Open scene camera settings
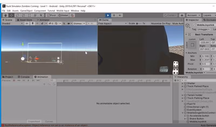216x127 pixels. [69, 23]
